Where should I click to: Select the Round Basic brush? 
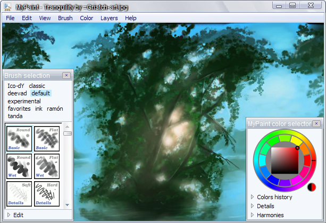[19, 139]
